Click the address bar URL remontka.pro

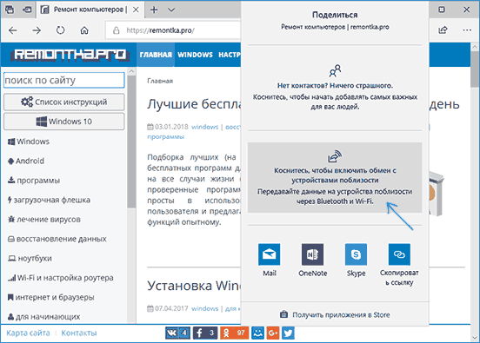click(x=160, y=30)
